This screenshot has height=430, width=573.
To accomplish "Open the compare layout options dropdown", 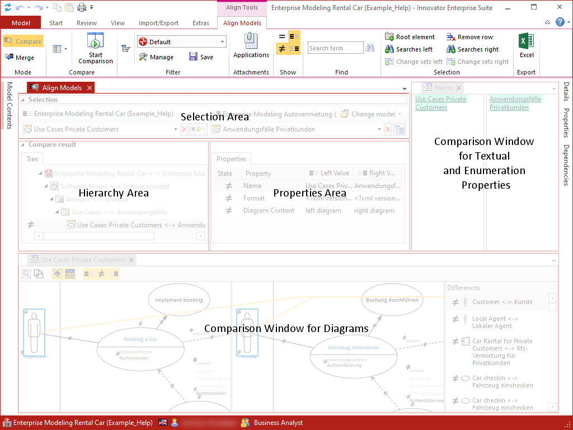I will (60, 49).
